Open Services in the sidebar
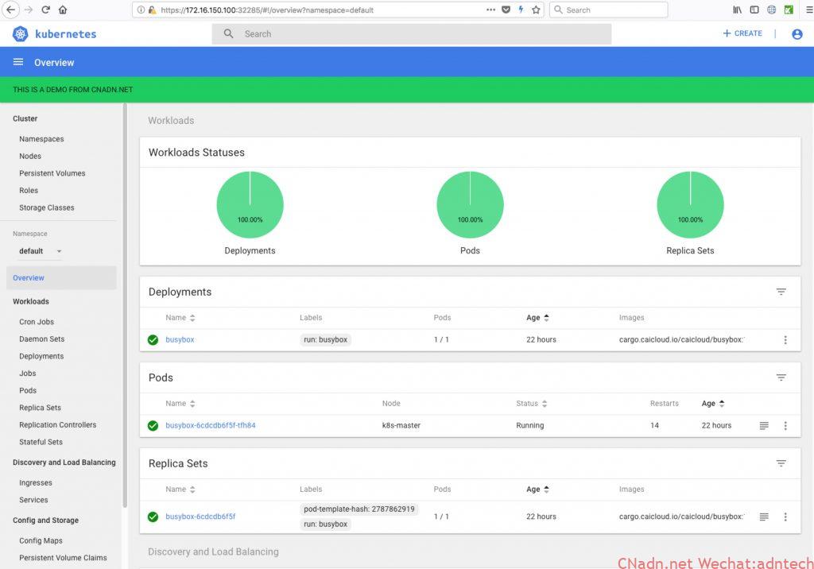The image size is (814, 569). 33,500
